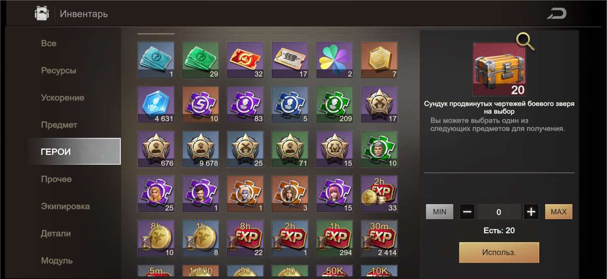Select the red ticket item with count 32
The width and height of the screenshot is (607, 279).
[245, 60]
